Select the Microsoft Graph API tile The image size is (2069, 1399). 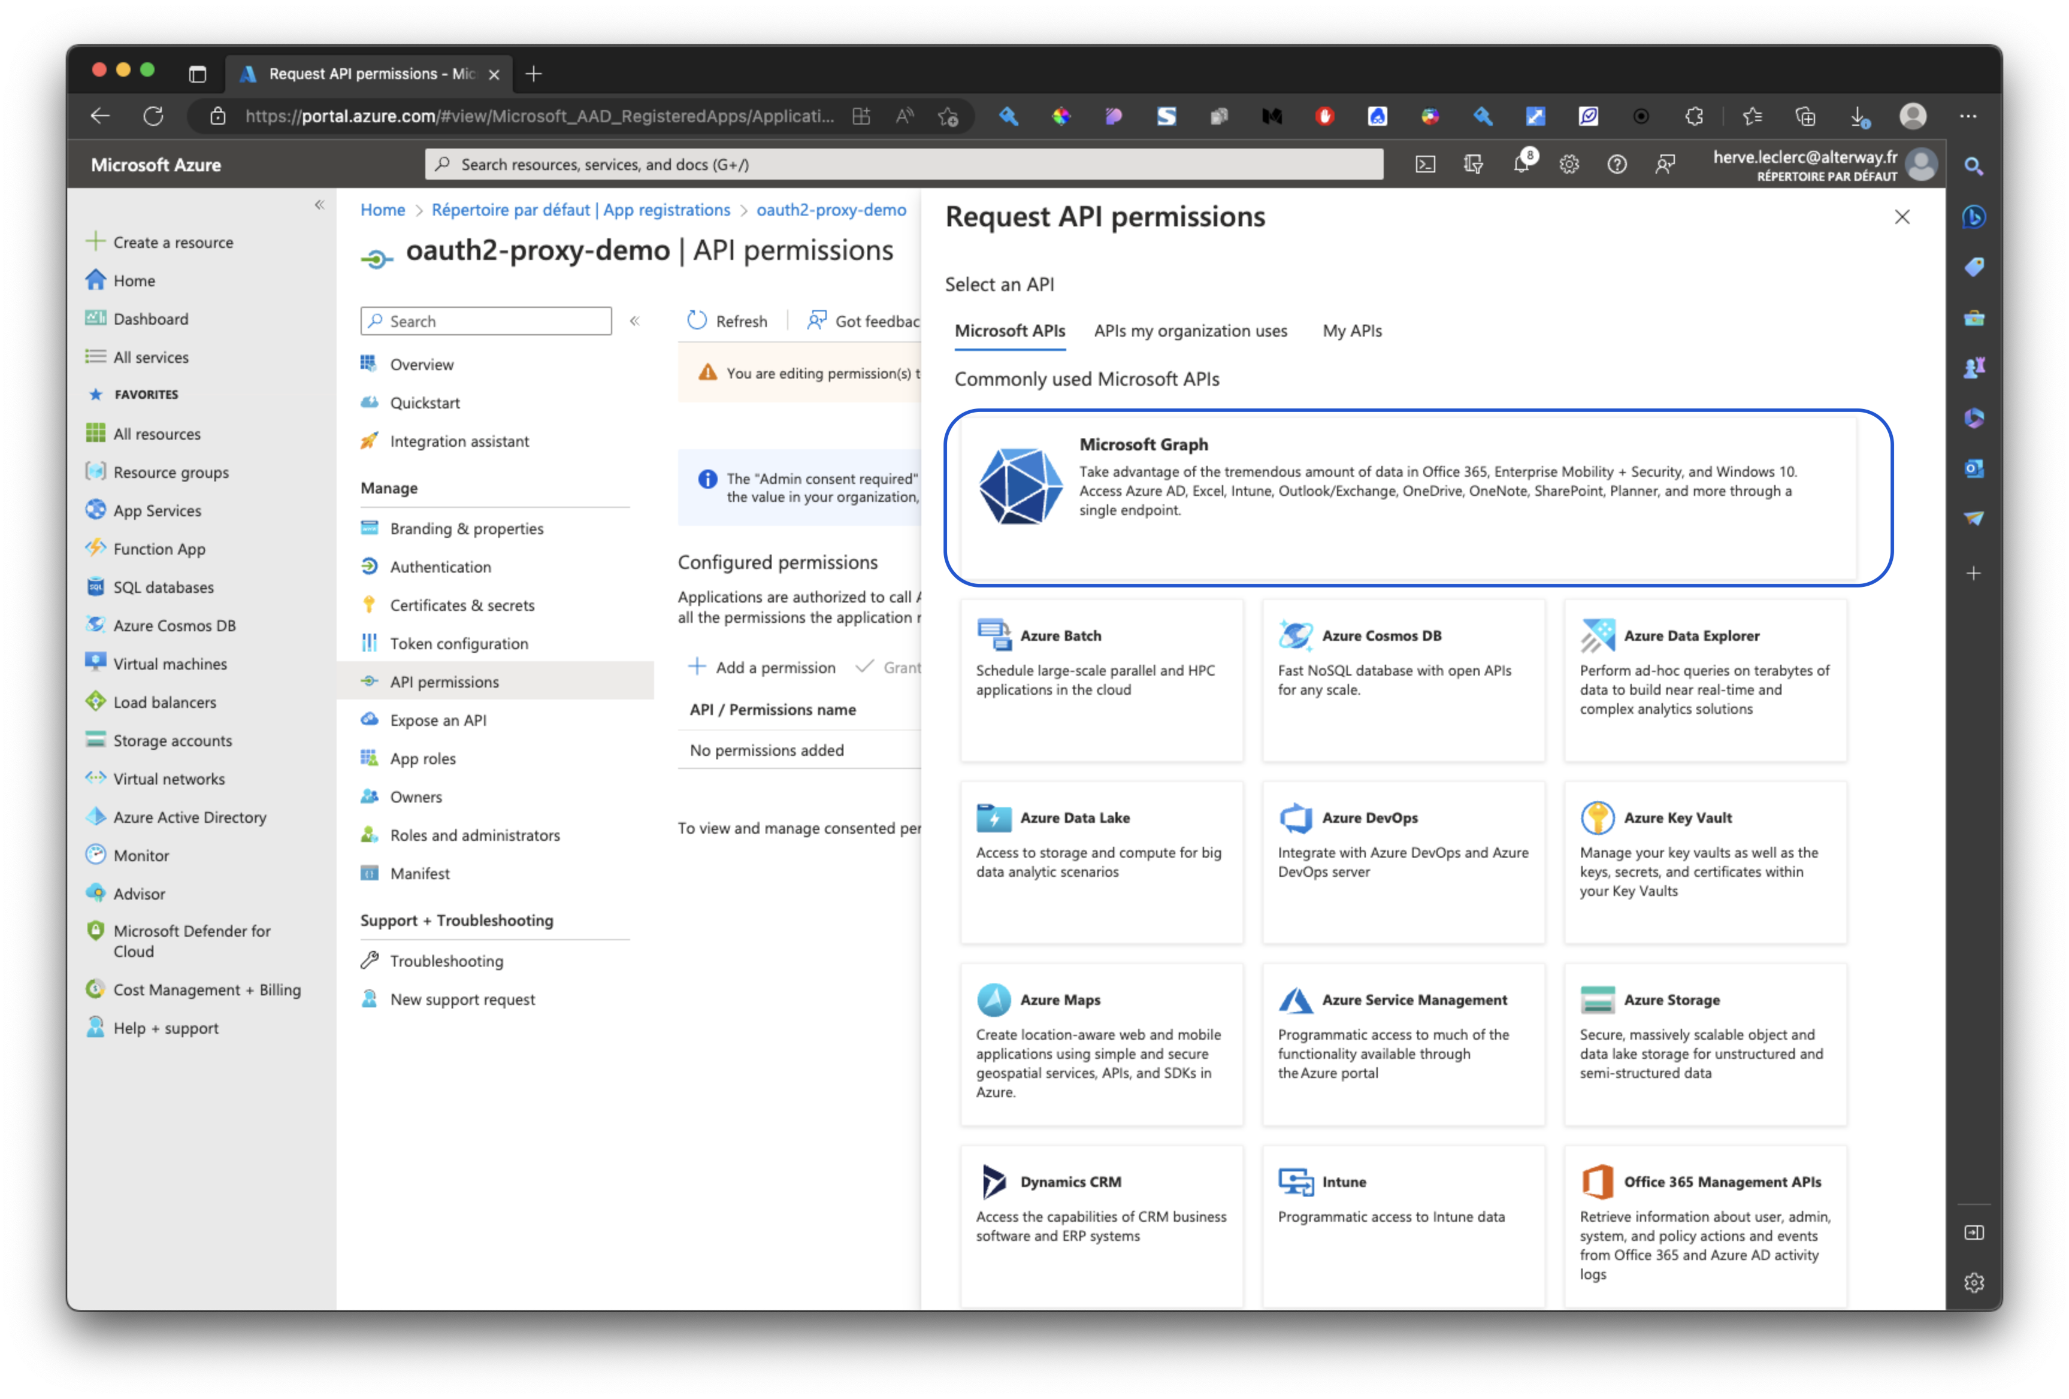click(1417, 496)
